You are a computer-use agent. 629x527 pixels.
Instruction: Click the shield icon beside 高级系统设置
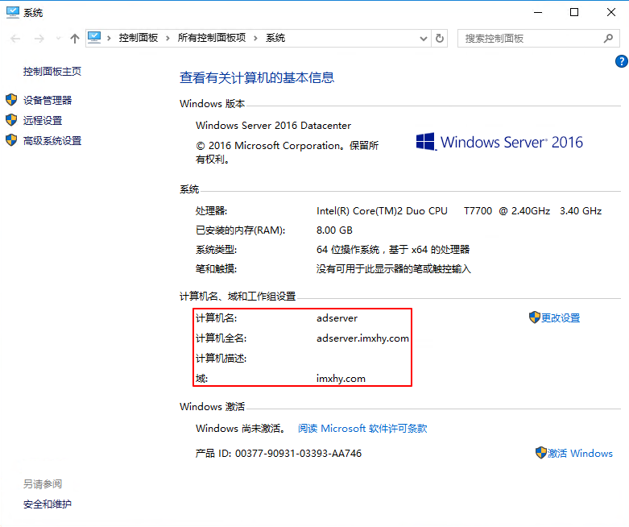[x=11, y=140]
